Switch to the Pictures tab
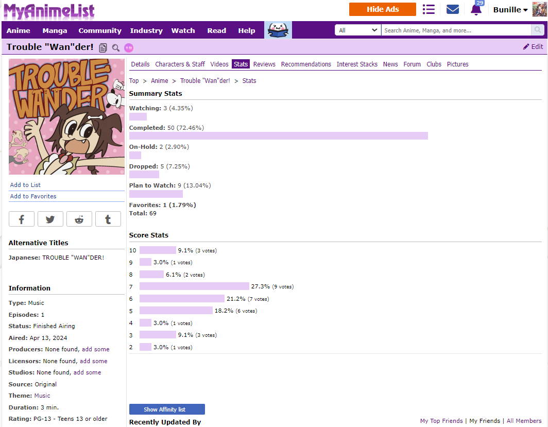Screen dimensions: 548x427 click(457, 64)
